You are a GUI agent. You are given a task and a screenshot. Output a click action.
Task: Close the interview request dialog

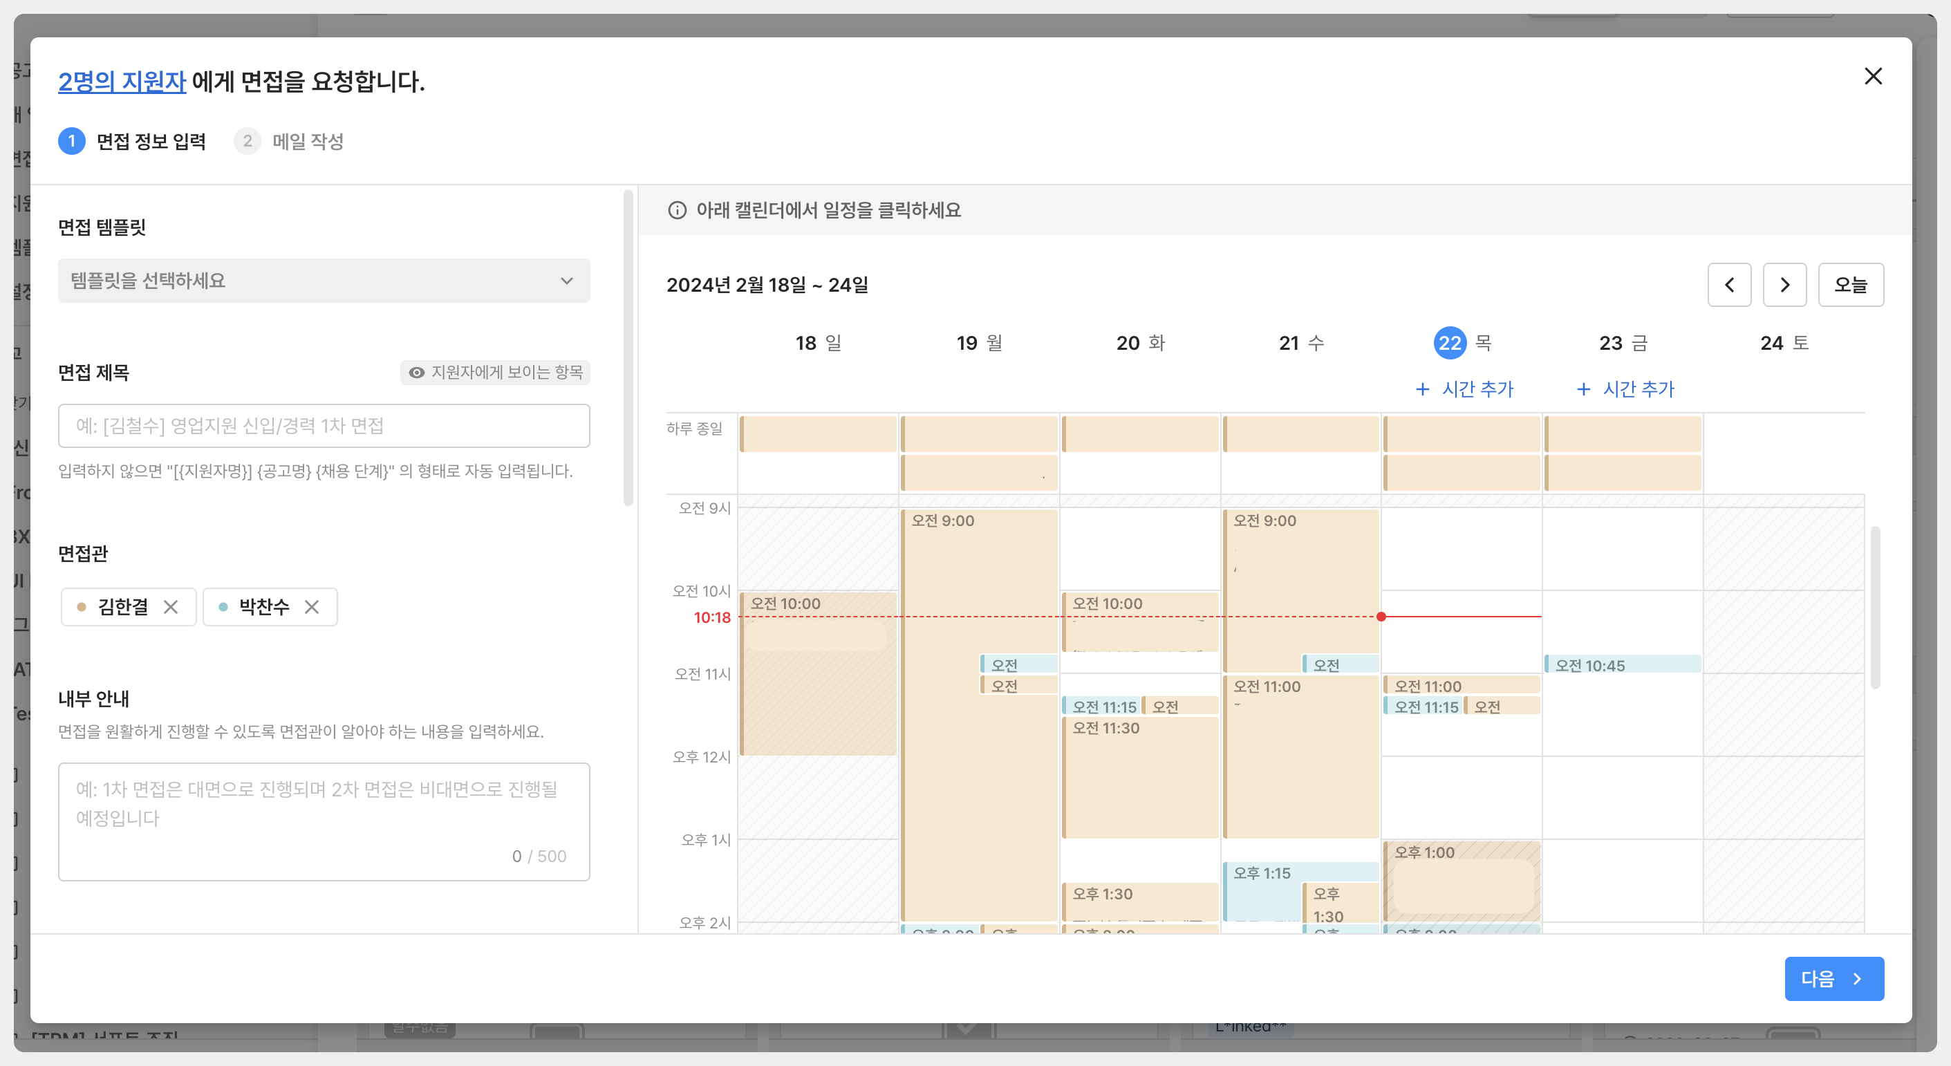click(1872, 77)
